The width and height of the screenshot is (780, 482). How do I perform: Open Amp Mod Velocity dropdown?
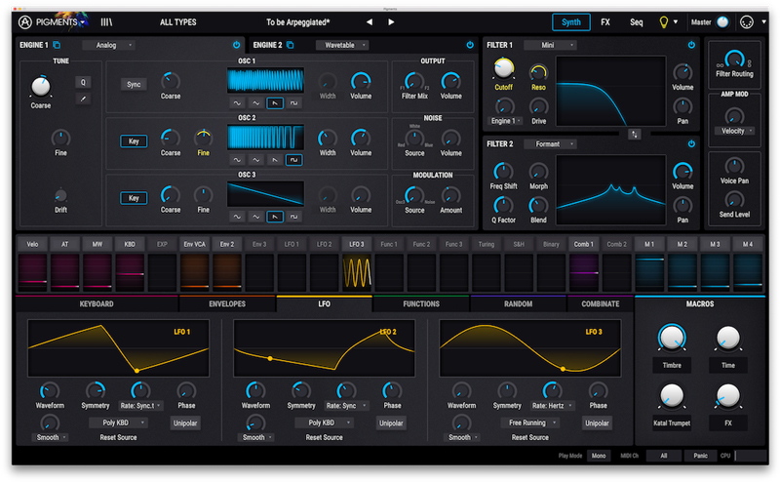pyautogui.click(x=734, y=131)
